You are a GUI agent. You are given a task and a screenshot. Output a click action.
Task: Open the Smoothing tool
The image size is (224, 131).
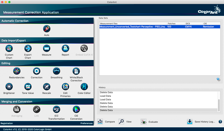click(x=57, y=71)
